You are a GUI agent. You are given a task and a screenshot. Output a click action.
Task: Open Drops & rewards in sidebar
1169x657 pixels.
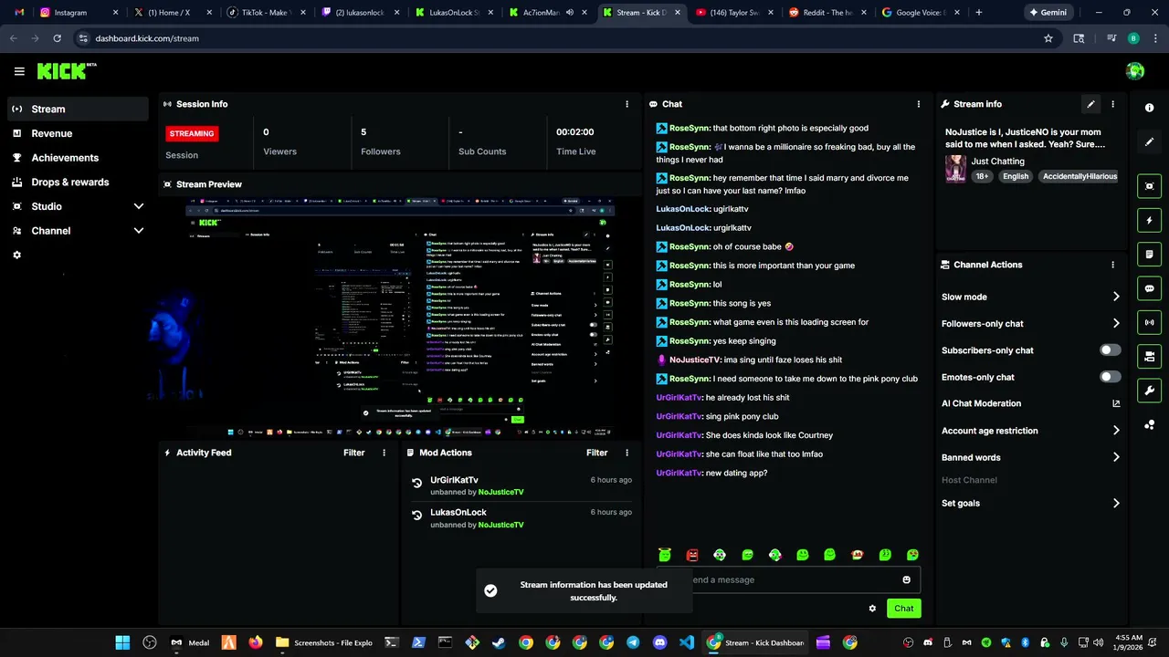point(78,182)
